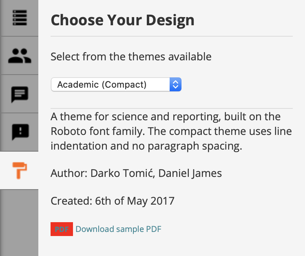Click the empty gray sidebar area below icons
305x256 pixels.
point(19,223)
